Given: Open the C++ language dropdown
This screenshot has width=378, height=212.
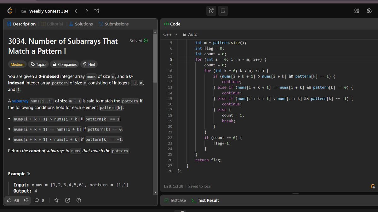Looking at the screenshot, I should tap(170, 35).
